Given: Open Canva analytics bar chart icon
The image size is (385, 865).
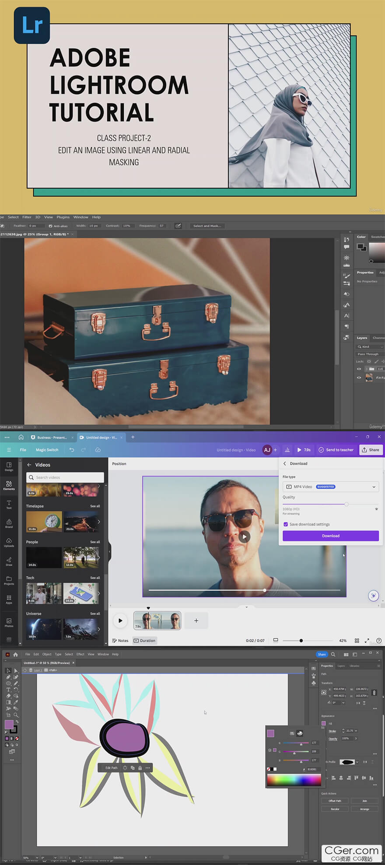Looking at the screenshot, I should [287, 450].
